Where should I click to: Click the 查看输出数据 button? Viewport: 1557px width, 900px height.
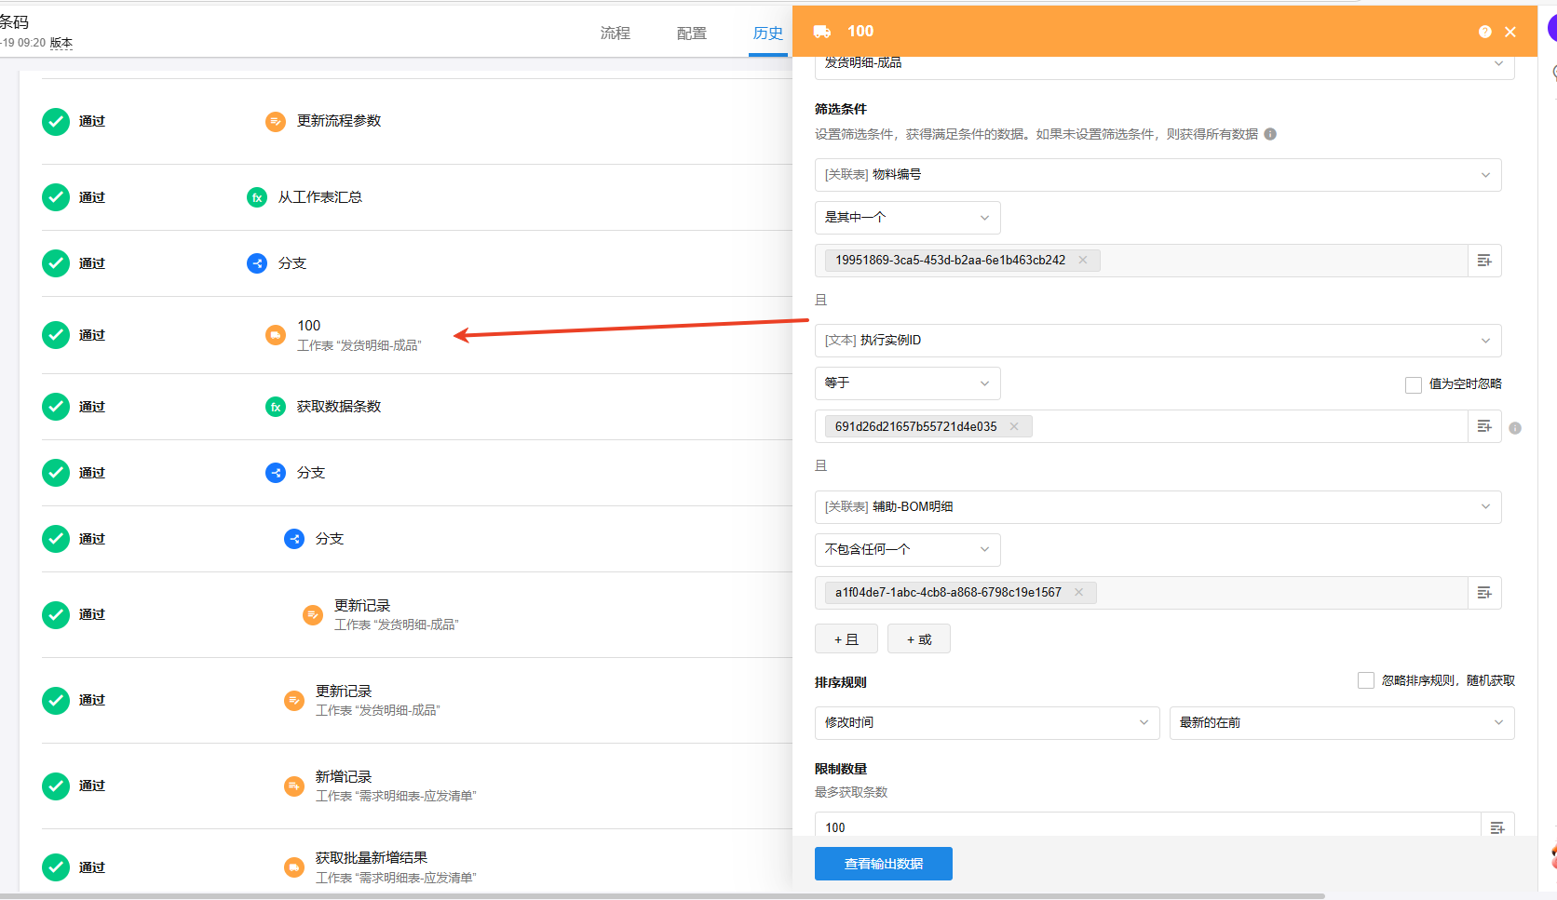pos(883,864)
